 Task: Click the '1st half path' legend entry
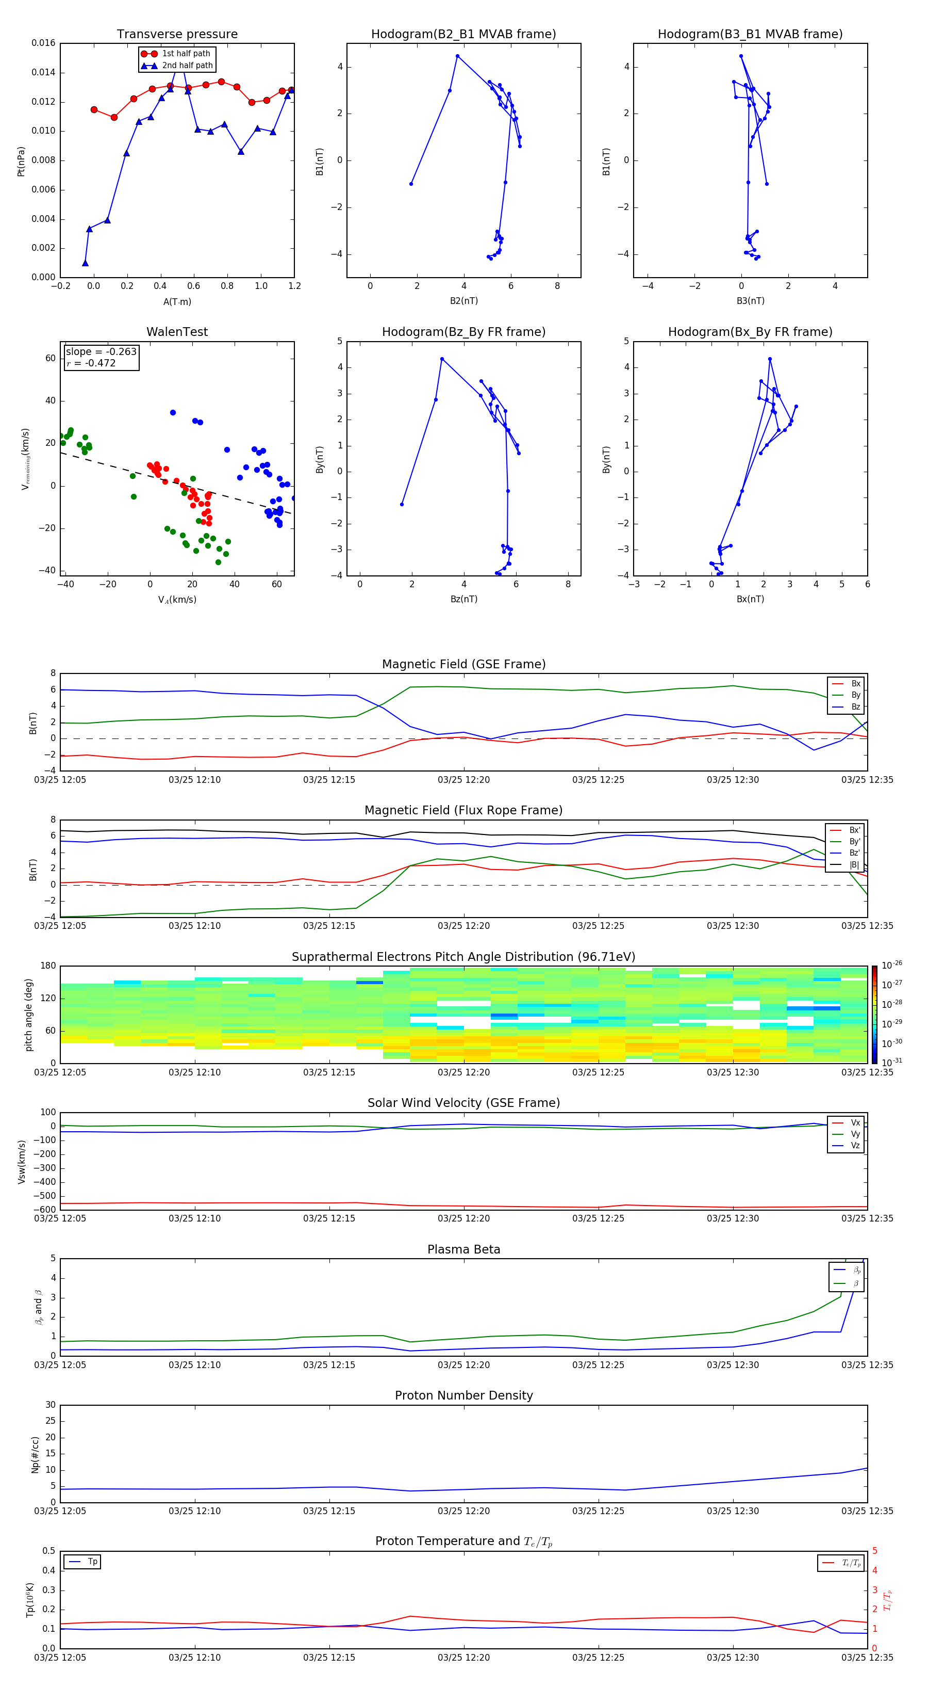coord(176,54)
